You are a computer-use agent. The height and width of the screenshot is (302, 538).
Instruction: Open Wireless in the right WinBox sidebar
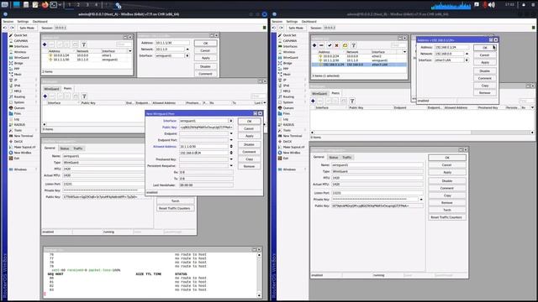point(289,52)
